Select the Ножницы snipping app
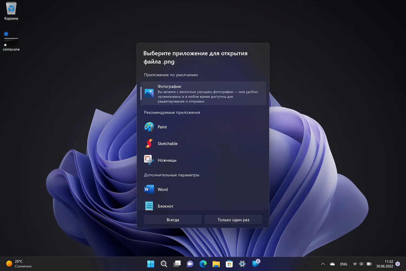This screenshot has width=406, height=271. coord(203,160)
